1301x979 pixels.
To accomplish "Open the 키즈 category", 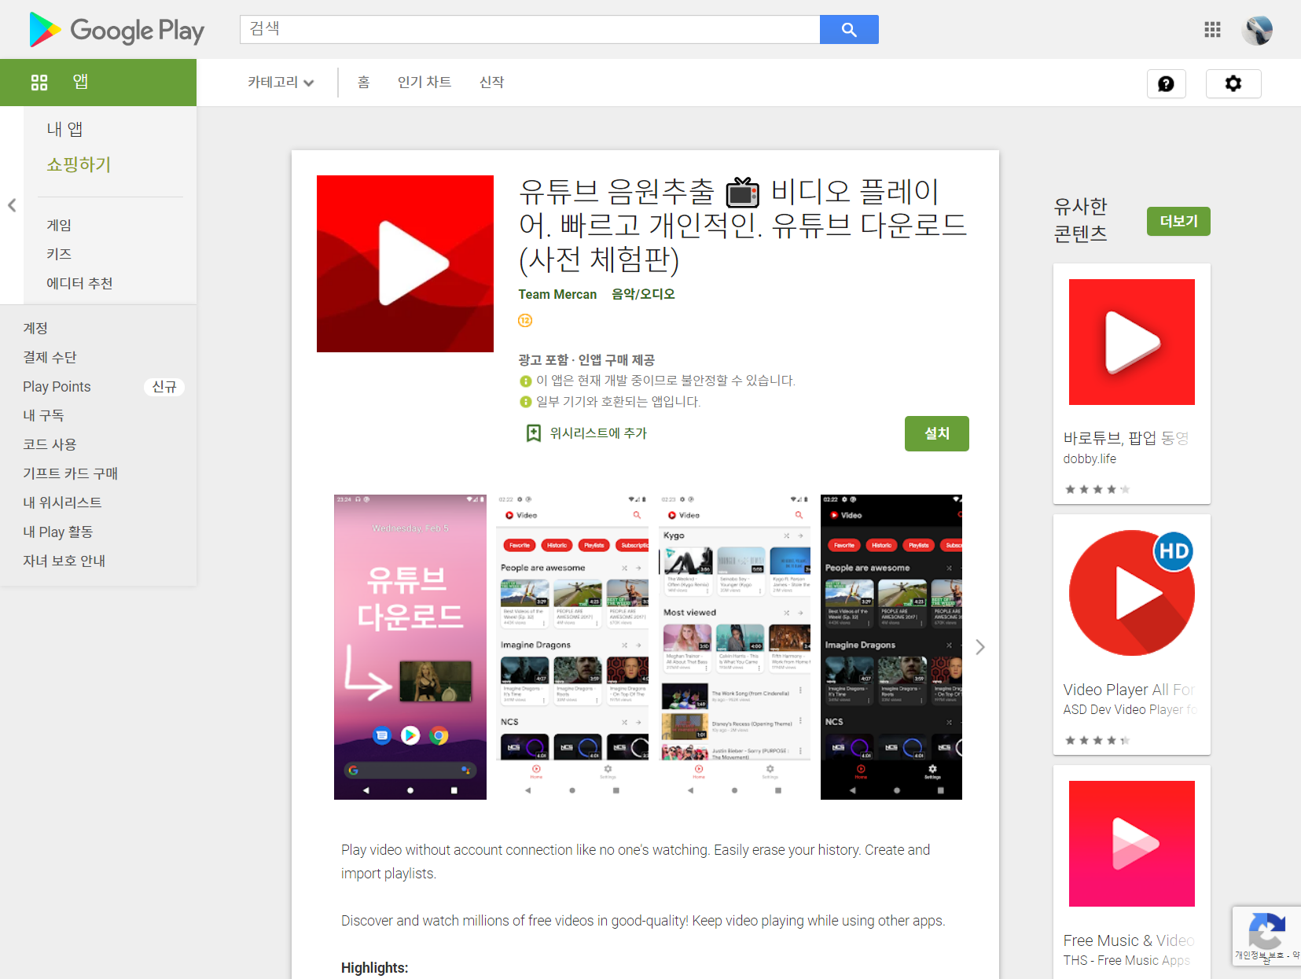I will [x=59, y=254].
